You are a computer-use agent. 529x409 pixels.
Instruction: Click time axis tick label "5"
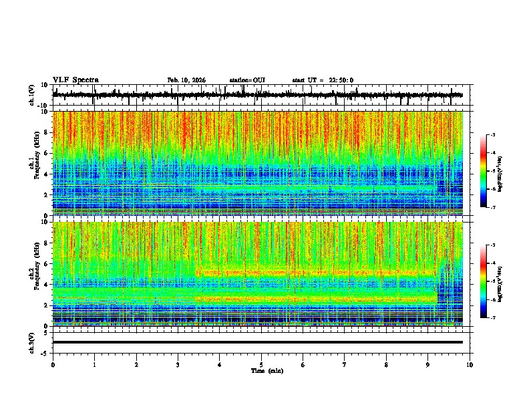coord(261,365)
